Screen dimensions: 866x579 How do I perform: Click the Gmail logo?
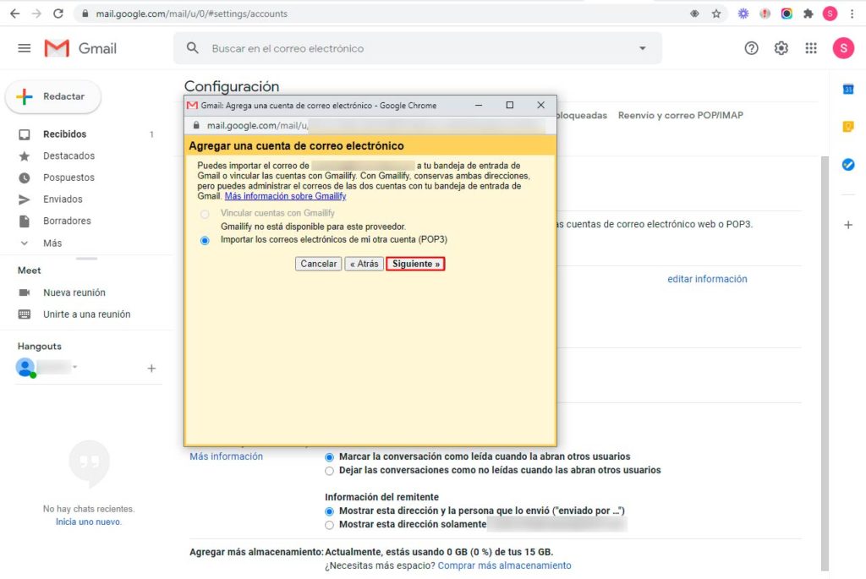(80, 48)
